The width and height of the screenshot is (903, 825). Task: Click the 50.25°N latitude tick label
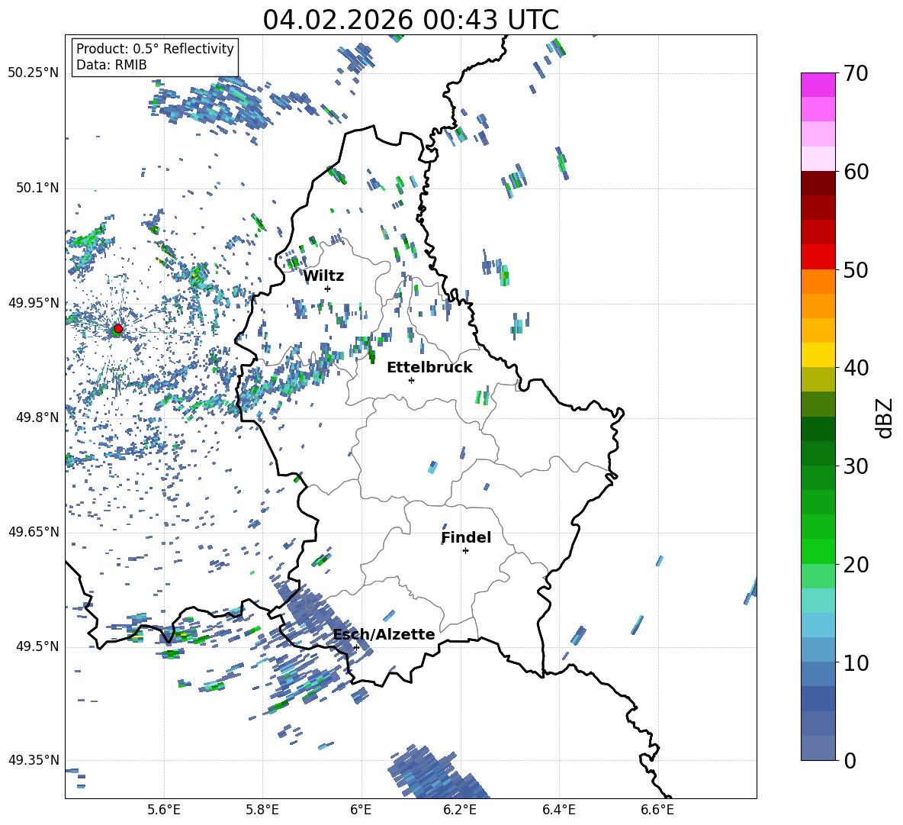click(34, 73)
